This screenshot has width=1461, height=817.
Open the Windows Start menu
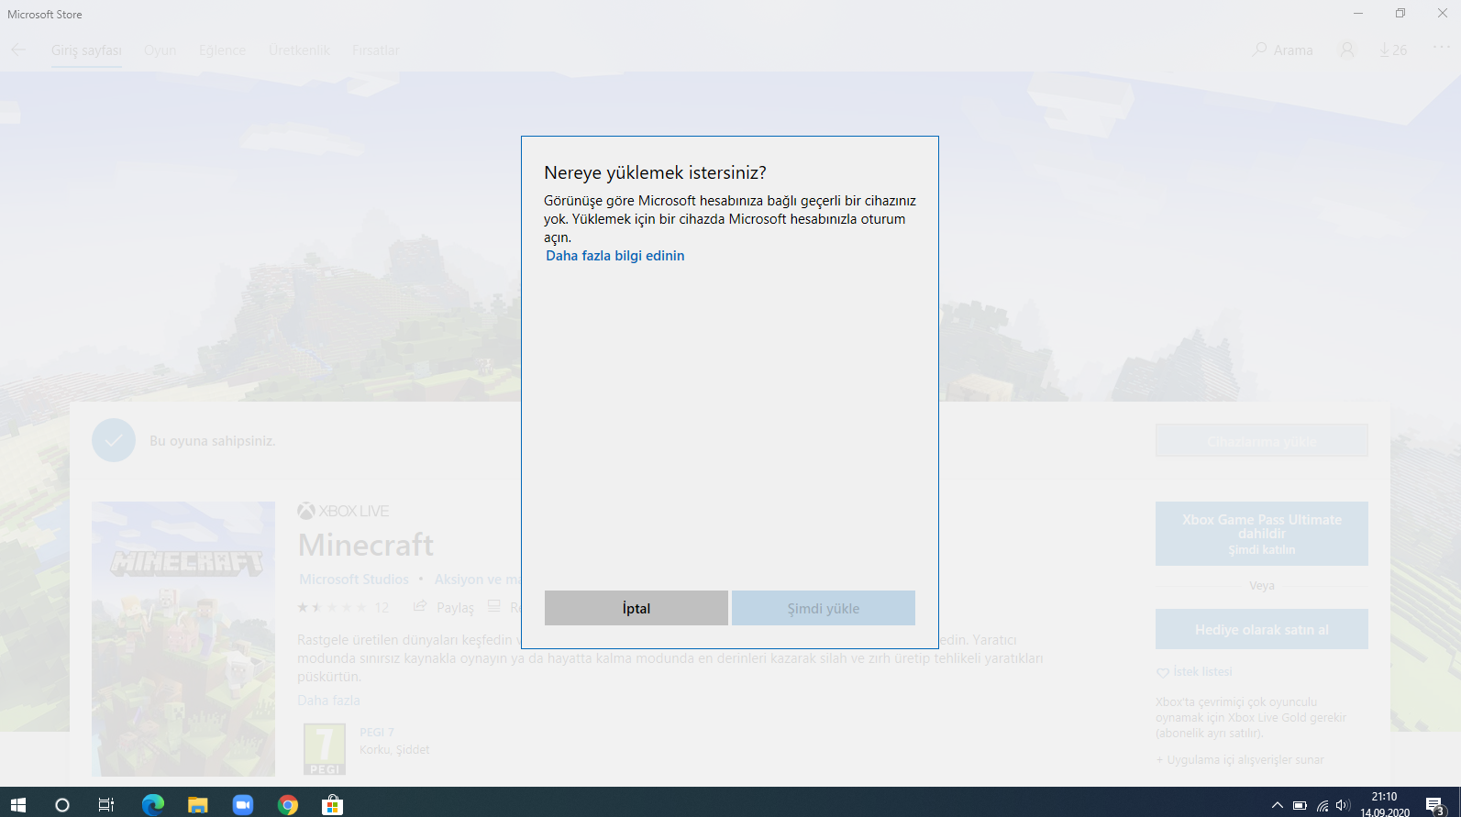[18, 804]
